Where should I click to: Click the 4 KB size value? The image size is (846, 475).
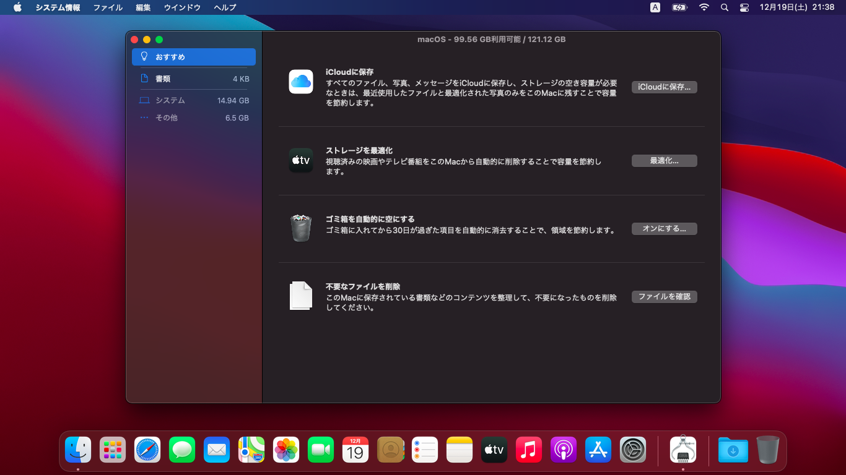point(241,79)
